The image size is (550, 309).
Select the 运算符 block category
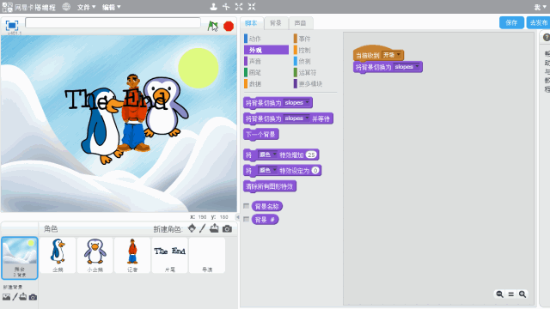[315, 72]
